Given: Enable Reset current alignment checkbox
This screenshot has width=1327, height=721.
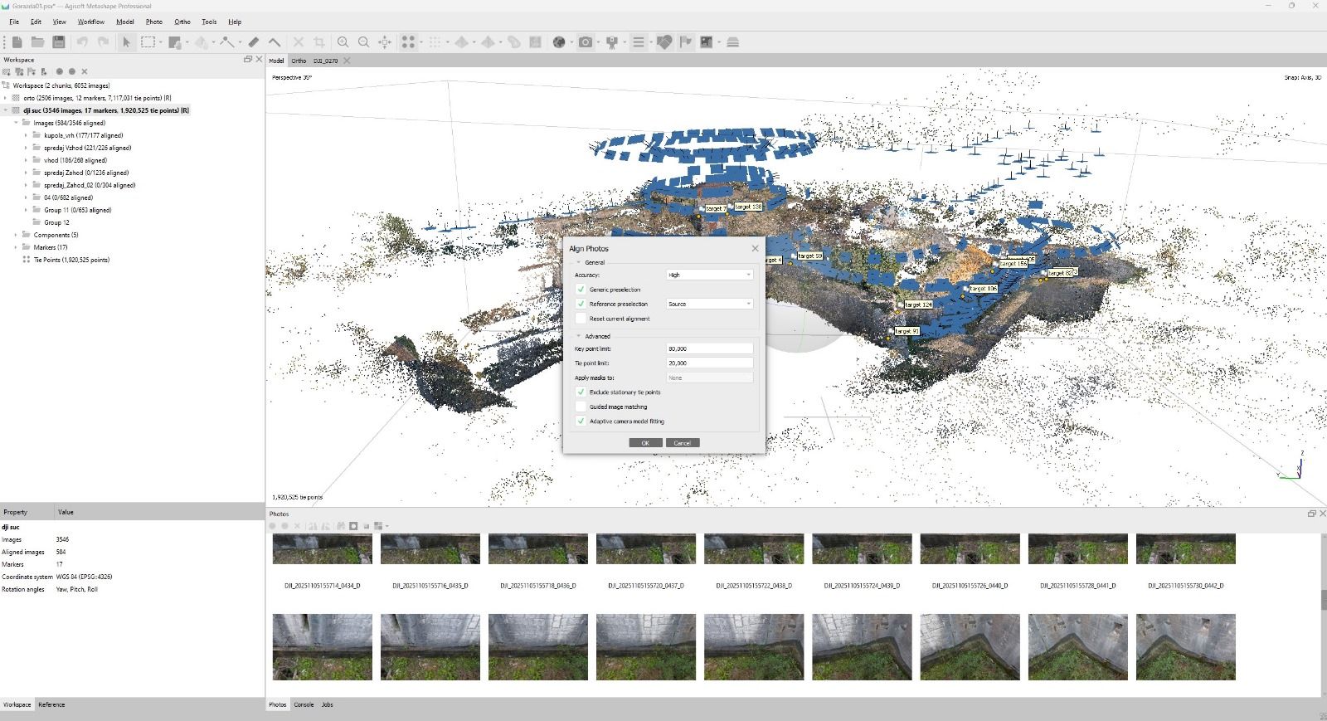Looking at the screenshot, I should (581, 319).
